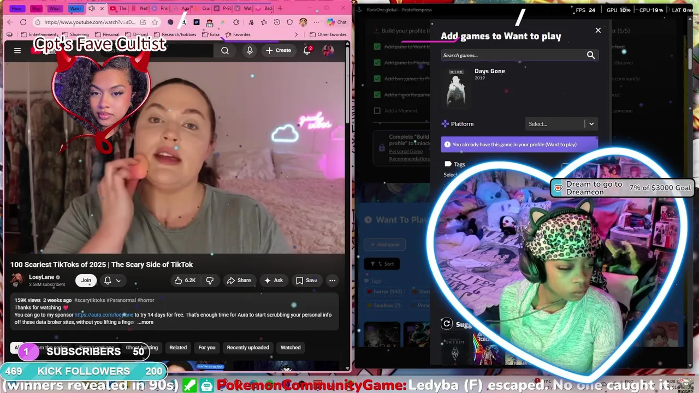Toggle the 'Add a Favorite game' checkbox
Viewport: 699px width, 393px height.
coord(377,94)
